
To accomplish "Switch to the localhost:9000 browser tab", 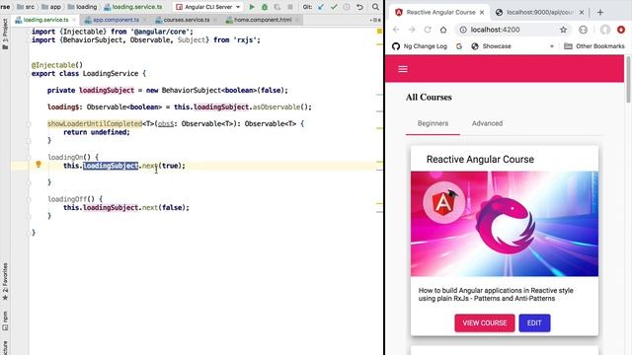I will [x=540, y=13].
